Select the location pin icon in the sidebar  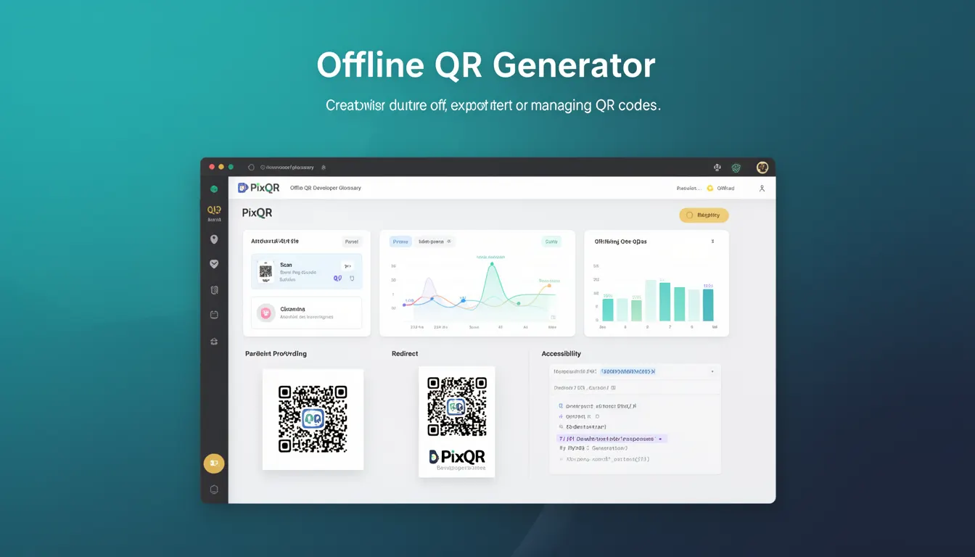[x=214, y=239]
